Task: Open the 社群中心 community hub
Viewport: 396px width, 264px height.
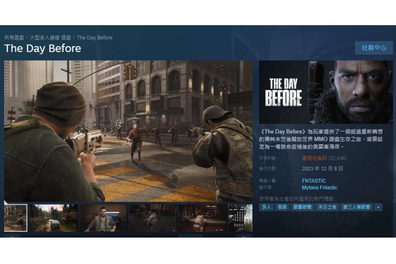Action: click(374, 48)
